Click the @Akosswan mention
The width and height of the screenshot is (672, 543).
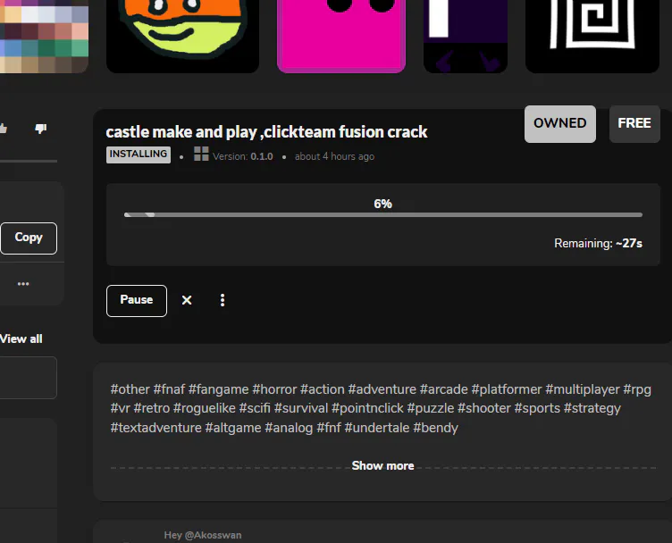213,535
